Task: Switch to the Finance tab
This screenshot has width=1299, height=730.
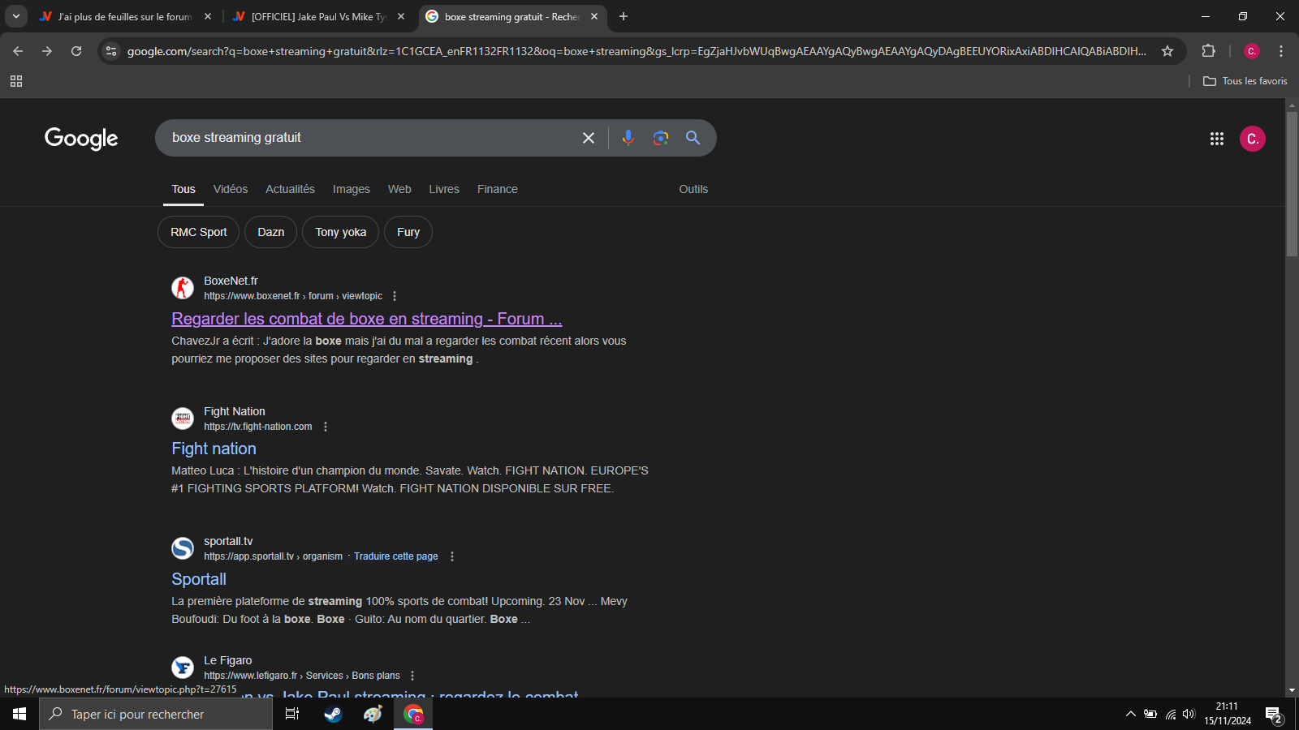Action: tap(498, 189)
